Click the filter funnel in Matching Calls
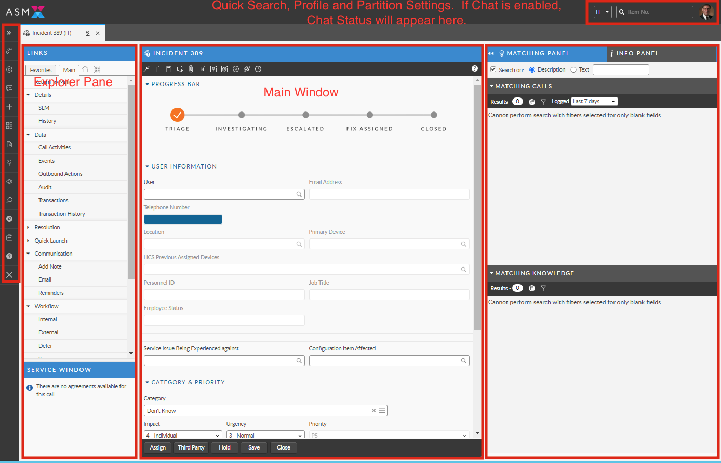This screenshot has width=721, height=463. (x=543, y=102)
